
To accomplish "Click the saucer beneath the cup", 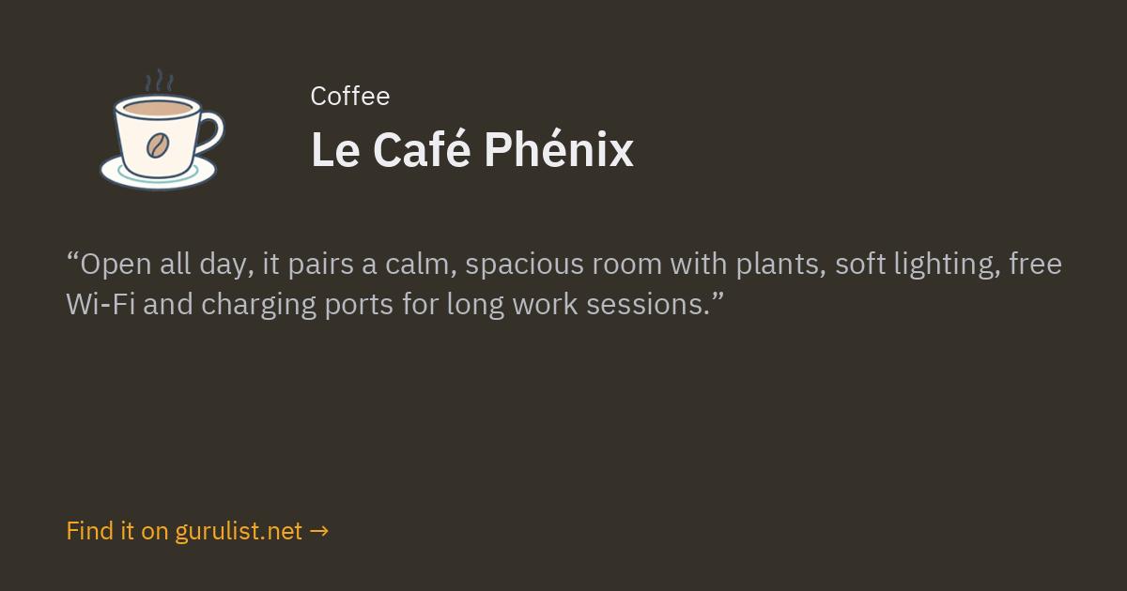I will click(x=159, y=173).
